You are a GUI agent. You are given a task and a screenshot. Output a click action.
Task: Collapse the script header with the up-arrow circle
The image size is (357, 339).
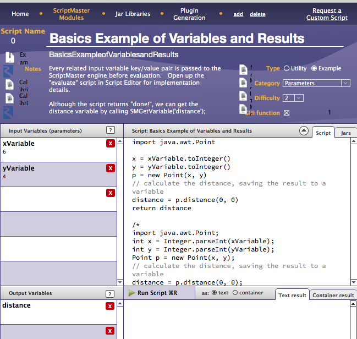point(304,130)
